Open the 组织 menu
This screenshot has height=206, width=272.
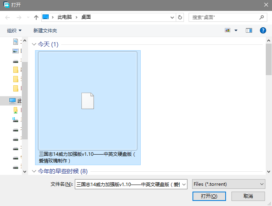14,30
